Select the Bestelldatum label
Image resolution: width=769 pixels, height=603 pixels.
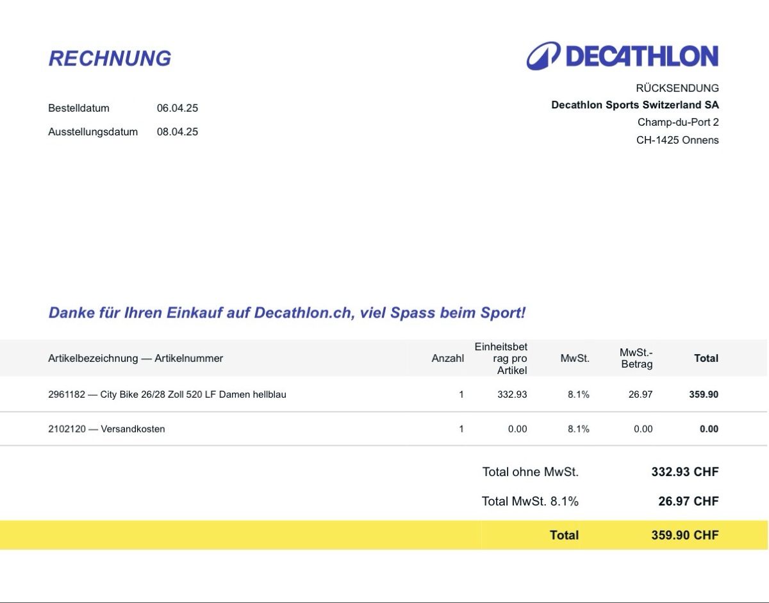tap(79, 108)
